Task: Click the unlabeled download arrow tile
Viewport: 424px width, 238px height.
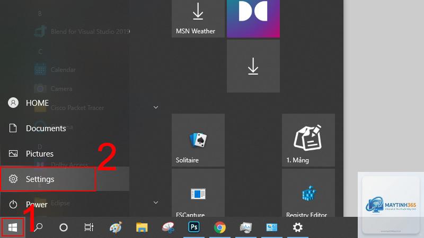Action: pyautogui.click(x=253, y=66)
